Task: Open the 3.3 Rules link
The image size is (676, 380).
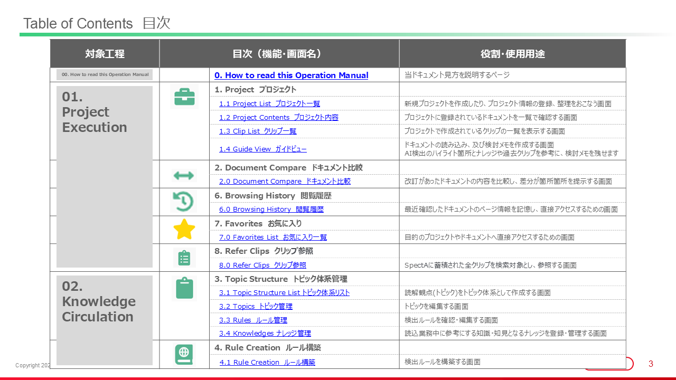Action: click(x=253, y=320)
